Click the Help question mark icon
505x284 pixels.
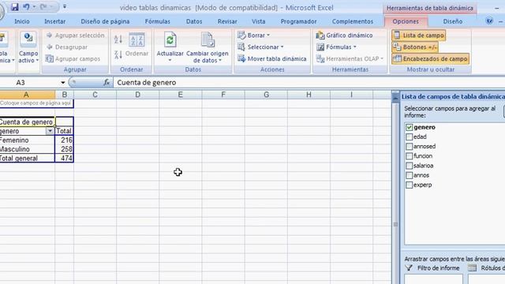click(489, 21)
